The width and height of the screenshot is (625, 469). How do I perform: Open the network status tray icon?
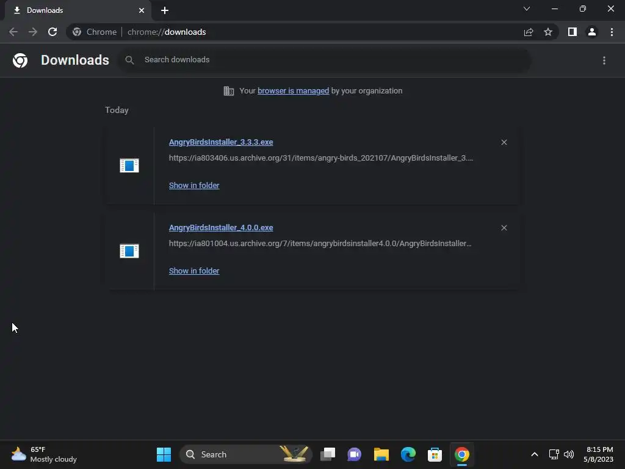pos(554,454)
